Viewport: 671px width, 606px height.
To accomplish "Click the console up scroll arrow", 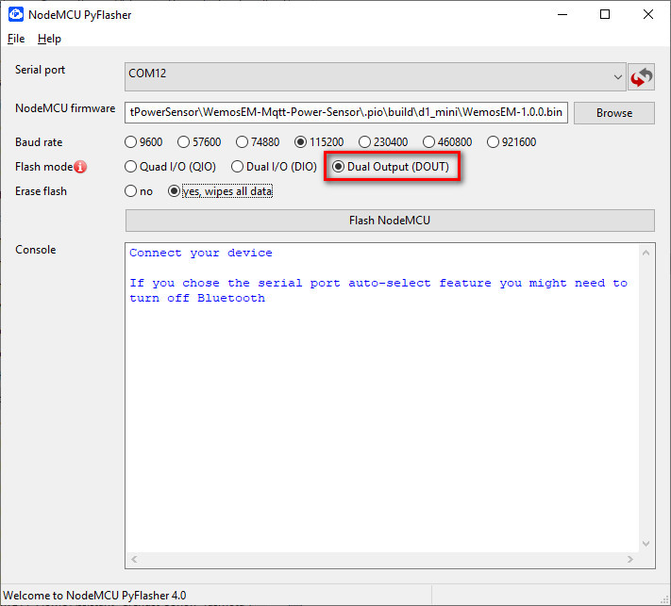I will [646, 253].
